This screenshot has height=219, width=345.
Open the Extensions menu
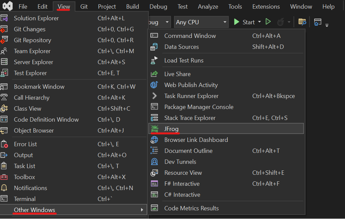point(266,7)
